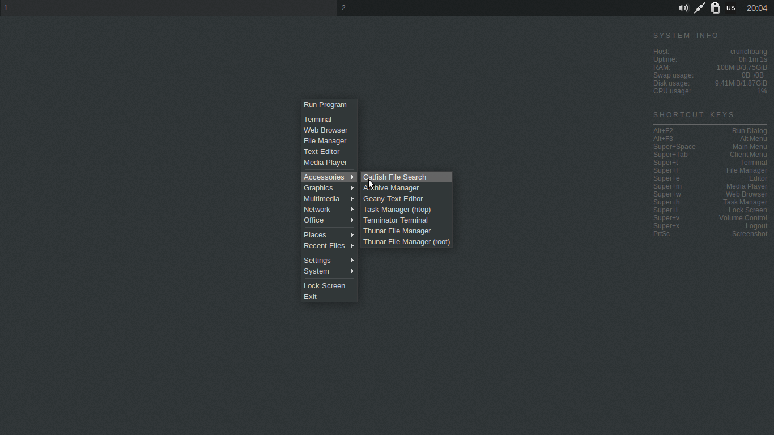Open Archive Manager from the Accessories menu
The image size is (774, 435).
click(391, 187)
